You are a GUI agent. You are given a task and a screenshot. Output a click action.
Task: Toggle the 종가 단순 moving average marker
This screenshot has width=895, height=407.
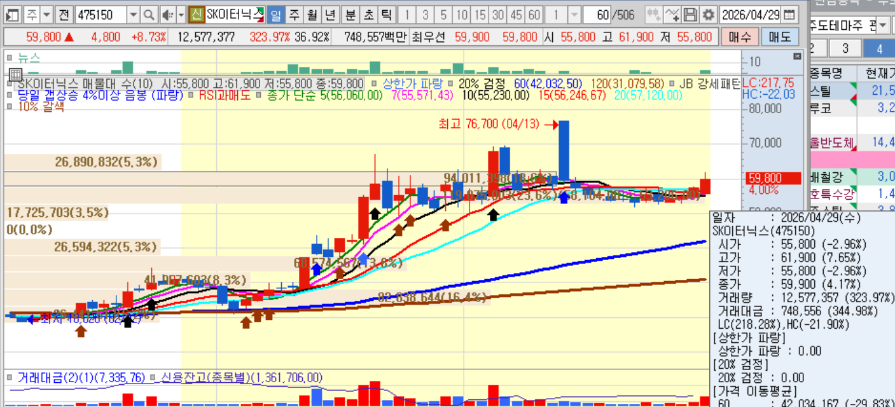260,95
